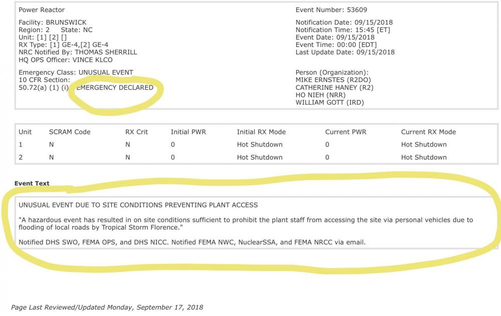Click WILLIAM GOTT (IRD) name
Viewport: 501px width, 316px height.
pos(330,102)
